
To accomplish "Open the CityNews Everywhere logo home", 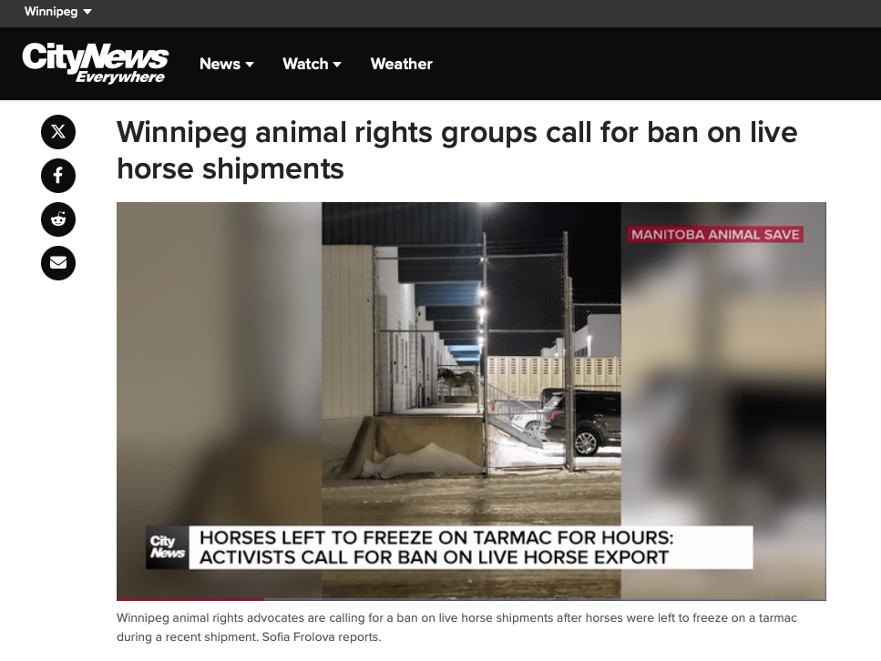I will [95, 64].
